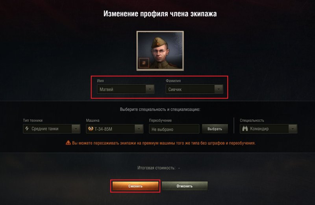Click the Командир specialty label
The image size is (315, 205).
click(x=259, y=129)
